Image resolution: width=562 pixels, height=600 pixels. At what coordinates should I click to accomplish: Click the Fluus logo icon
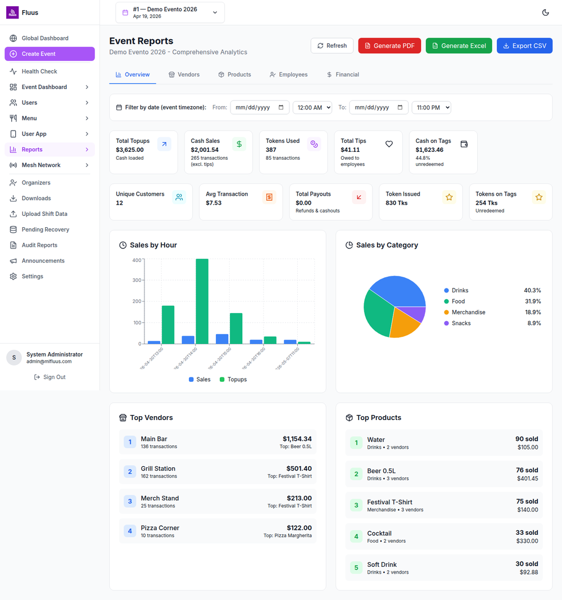point(12,12)
